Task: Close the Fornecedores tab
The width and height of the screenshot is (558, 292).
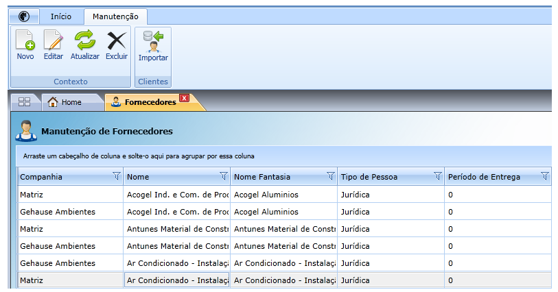Action: 184,98
